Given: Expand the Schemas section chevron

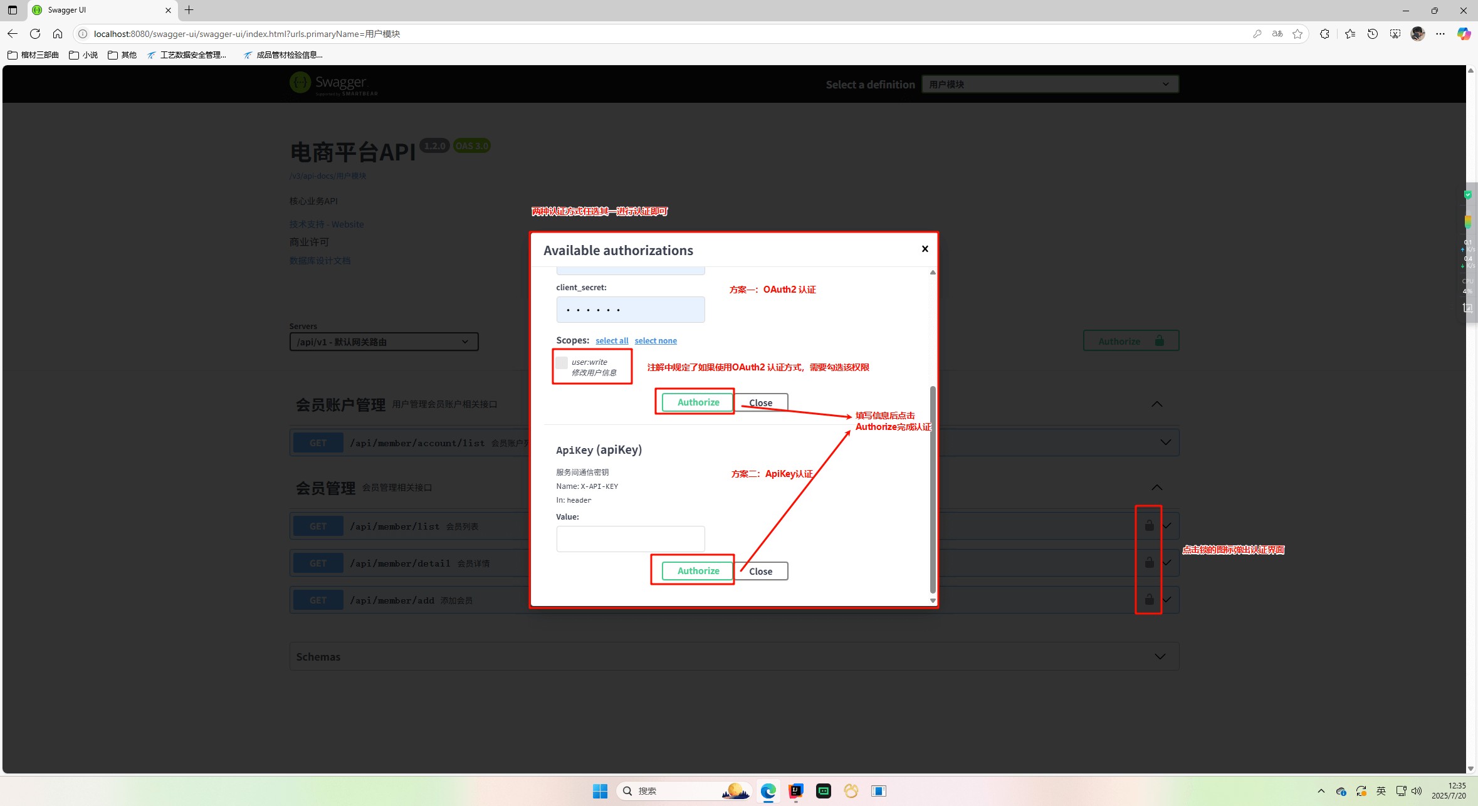Looking at the screenshot, I should (x=1160, y=656).
